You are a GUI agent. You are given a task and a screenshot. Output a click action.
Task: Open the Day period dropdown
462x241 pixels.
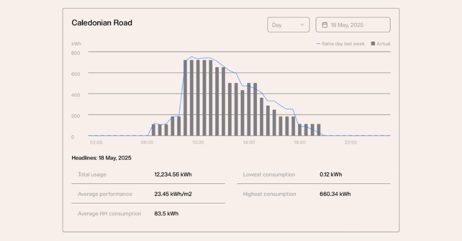pos(288,25)
